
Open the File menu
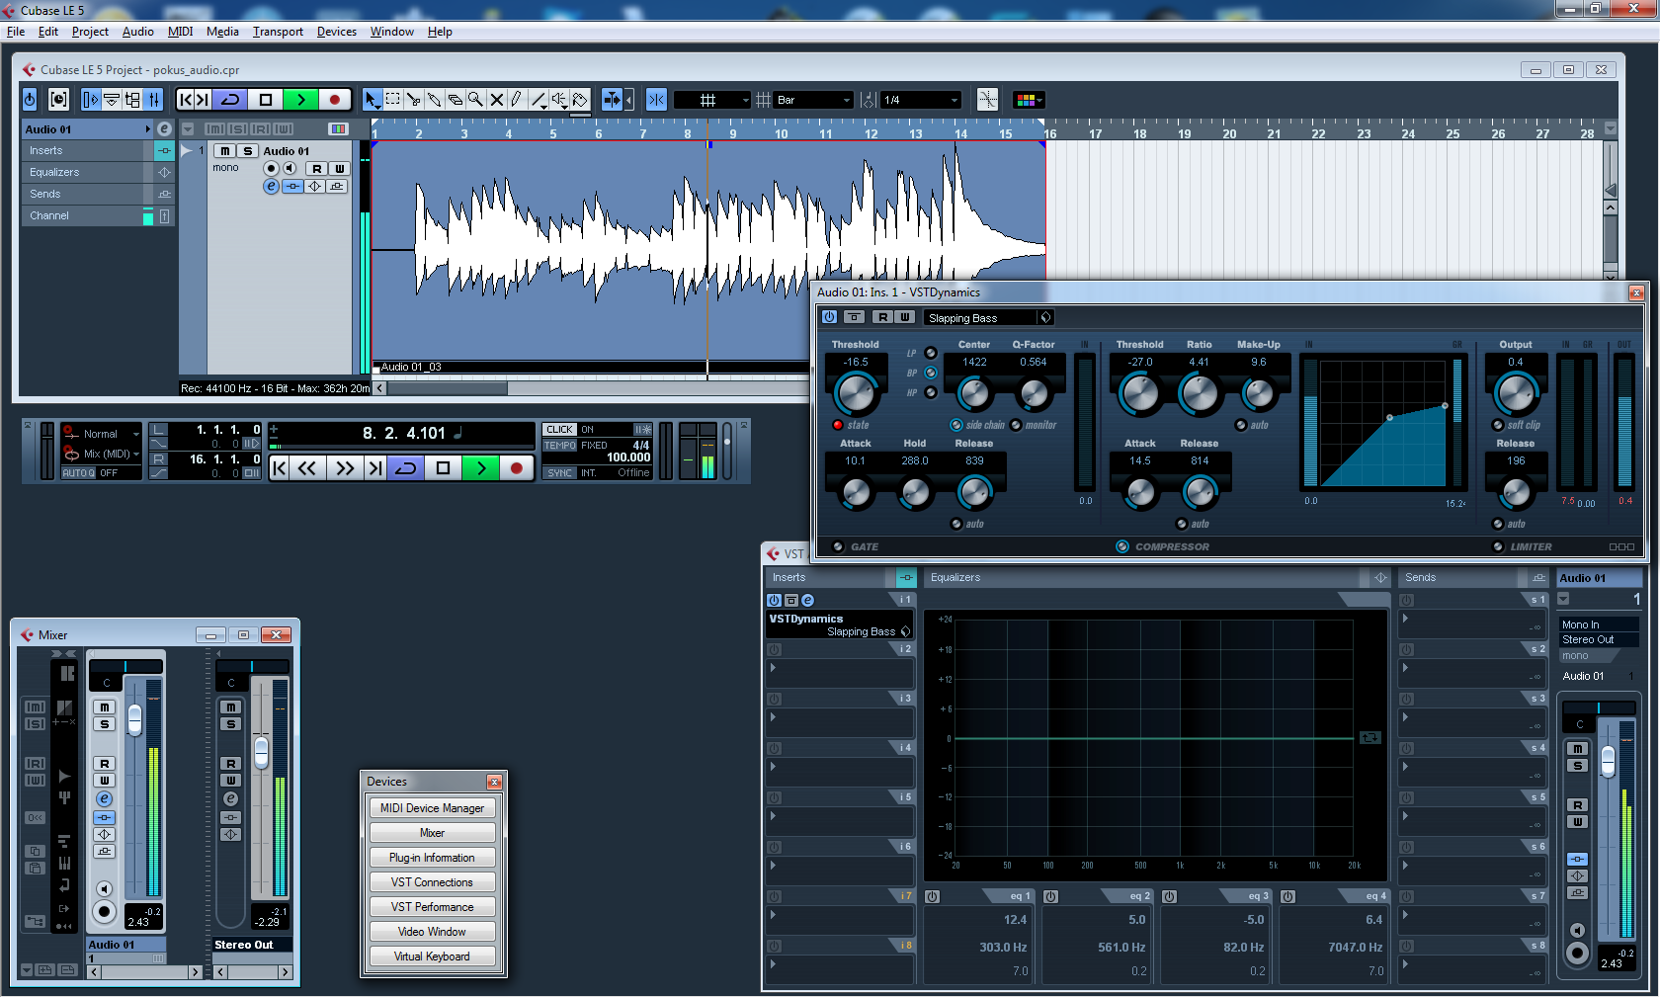[x=16, y=32]
